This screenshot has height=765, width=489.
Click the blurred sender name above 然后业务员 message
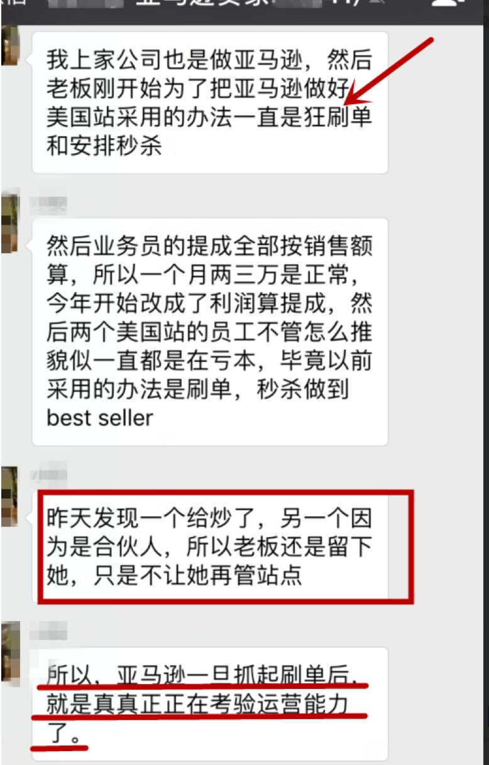click(48, 204)
